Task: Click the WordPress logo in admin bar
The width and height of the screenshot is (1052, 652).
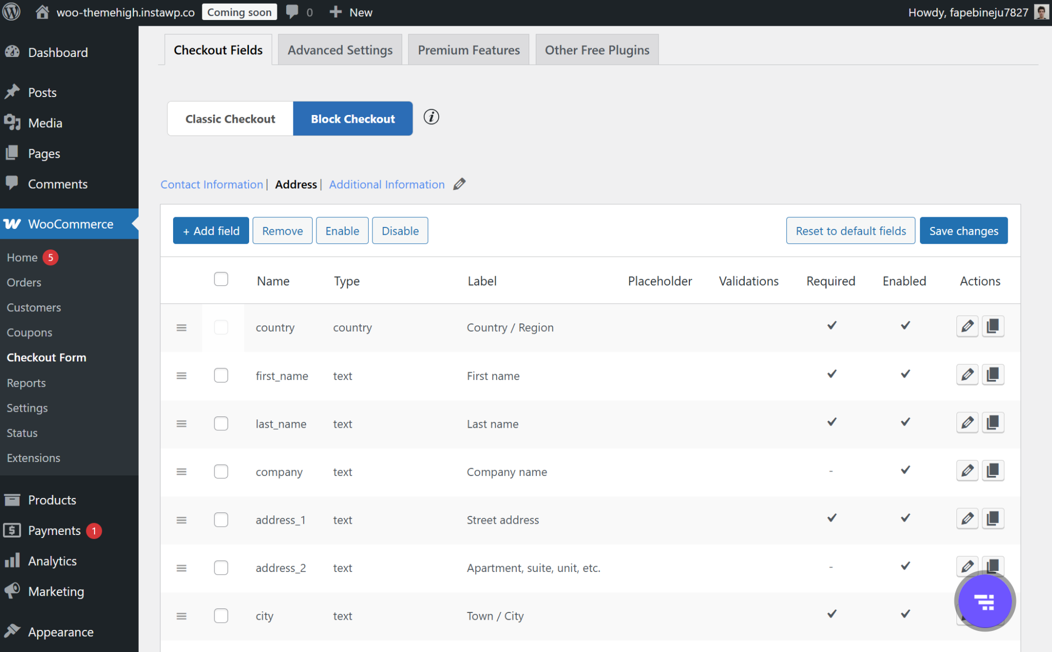Action: point(12,12)
